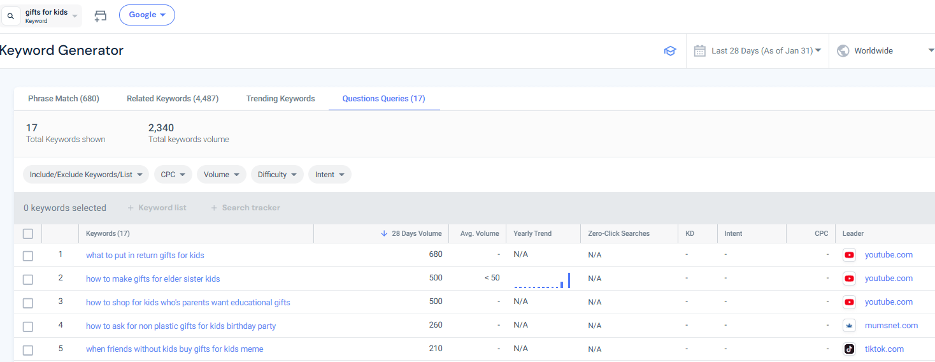Open Include/Exclude Keywords/List filter
Screen dimensions: 935x362
tap(86, 175)
